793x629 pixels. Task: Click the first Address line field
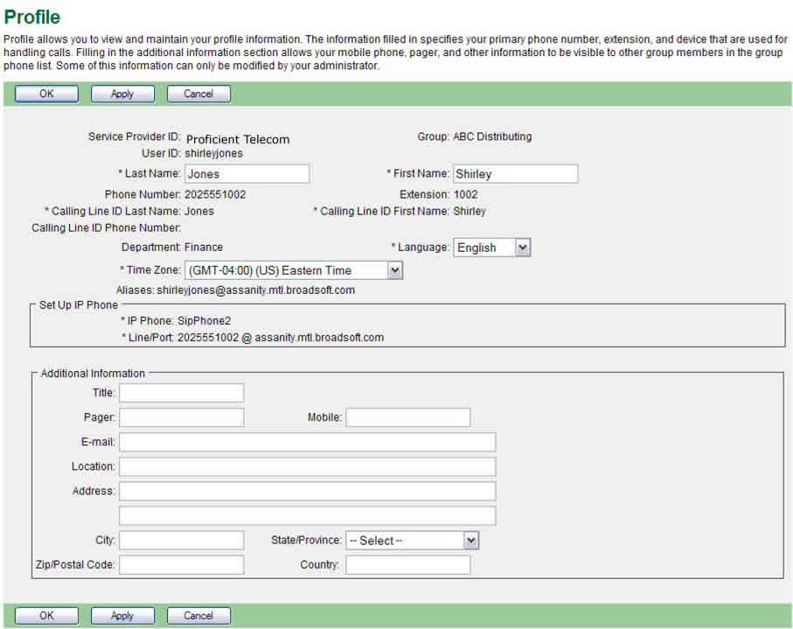click(x=308, y=491)
